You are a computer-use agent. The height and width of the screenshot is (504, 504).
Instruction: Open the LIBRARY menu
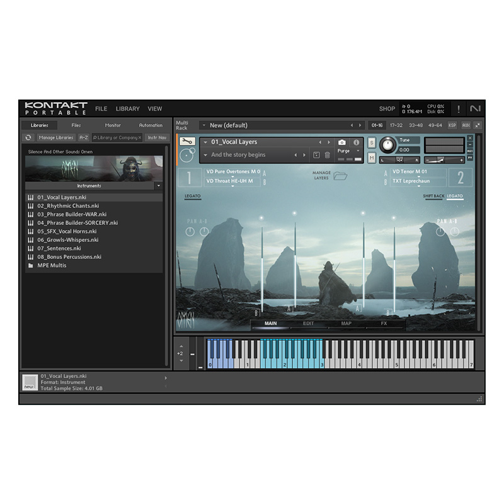click(128, 109)
